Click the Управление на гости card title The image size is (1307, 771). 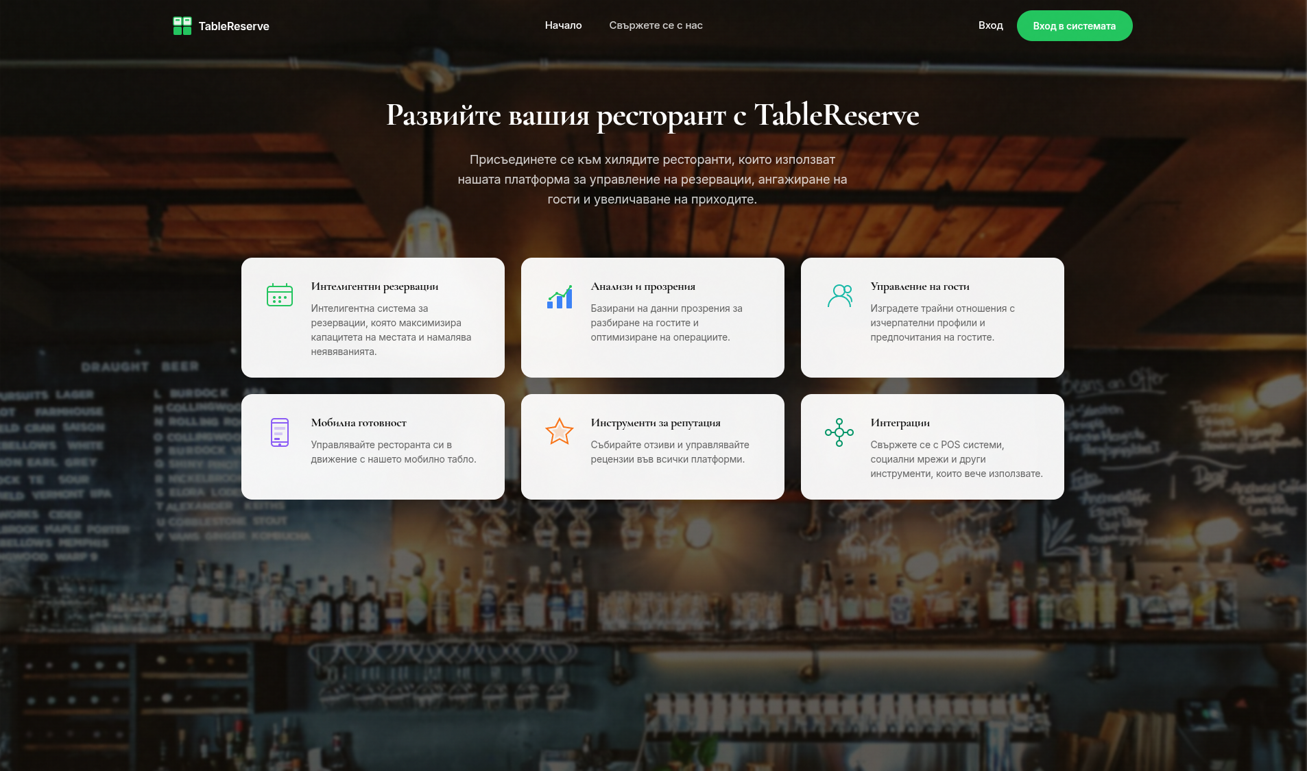pos(920,286)
